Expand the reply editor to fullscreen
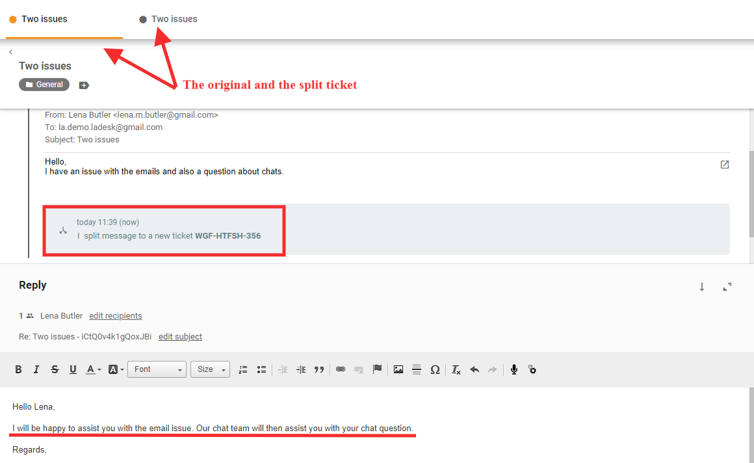This screenshot has width=754, height=463. pos(727,286)
